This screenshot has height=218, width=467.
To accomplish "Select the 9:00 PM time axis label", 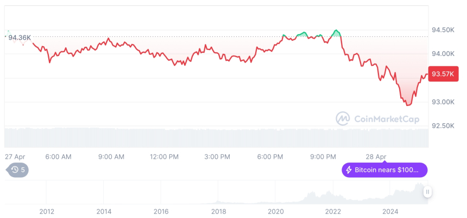I will click(x=323, y=157).
